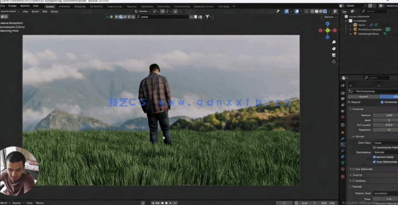This screenshot has width=398, height=205.
Task: Select the Emitter particle type button
Action: 364,97
